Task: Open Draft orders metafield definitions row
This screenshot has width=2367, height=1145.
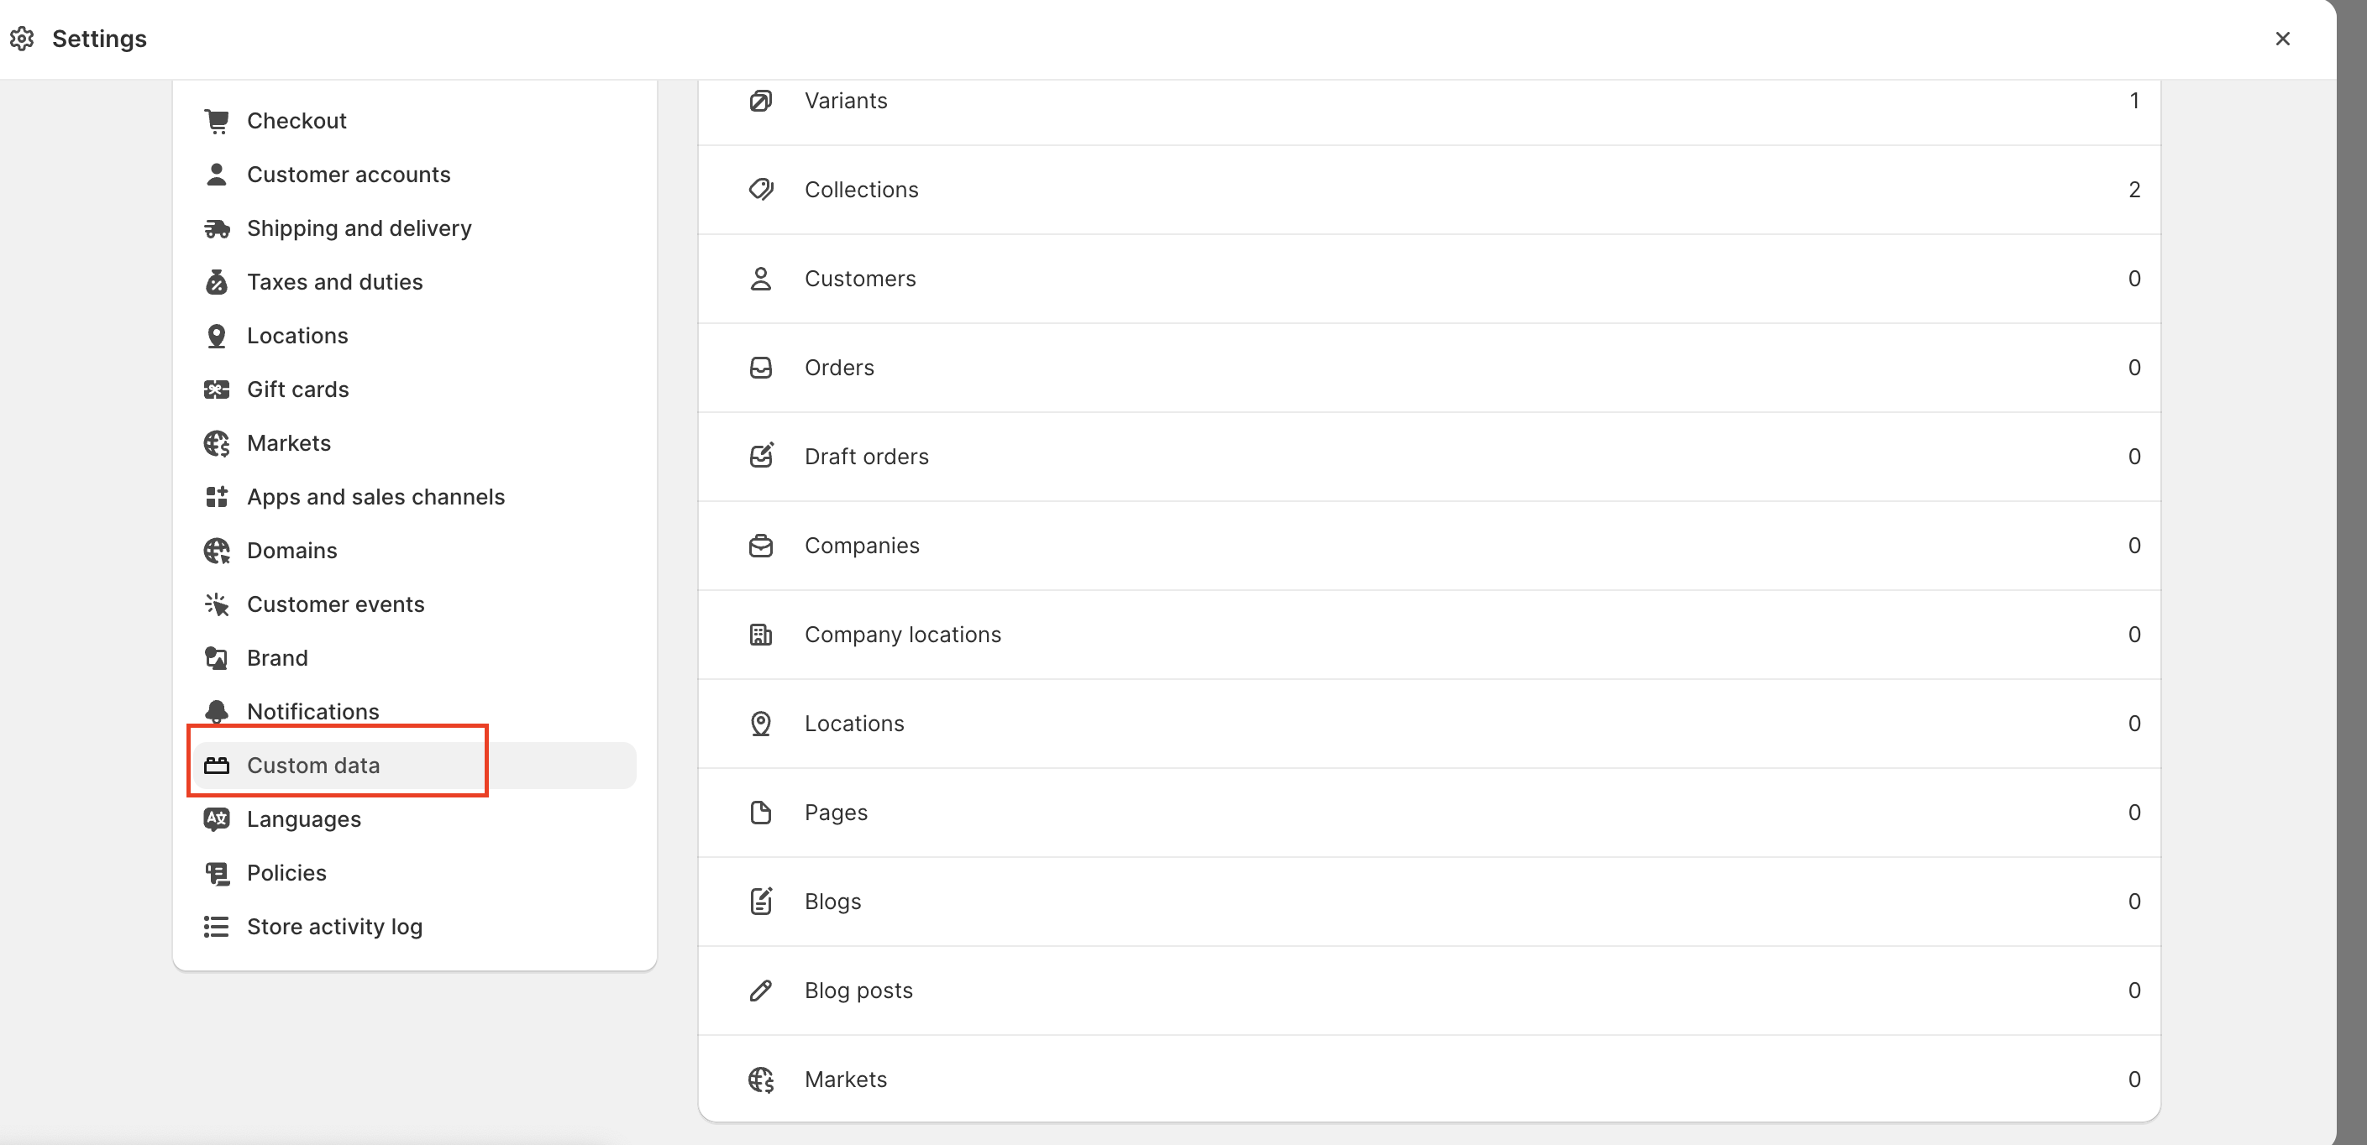Action: coord(1428,457)
